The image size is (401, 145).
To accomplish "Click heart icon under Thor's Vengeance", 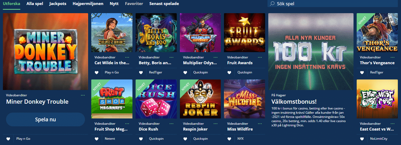I will click(x=362, y=72).
